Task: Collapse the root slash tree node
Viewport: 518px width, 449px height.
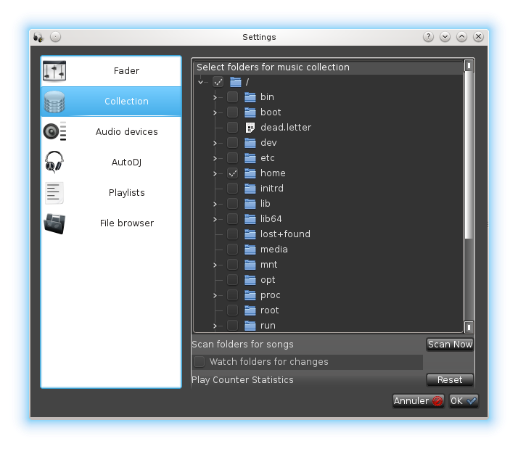Action: 200,82
